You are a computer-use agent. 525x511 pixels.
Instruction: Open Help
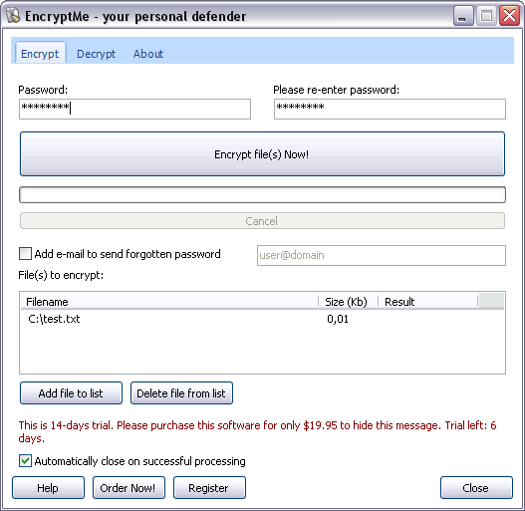(48, 488)
